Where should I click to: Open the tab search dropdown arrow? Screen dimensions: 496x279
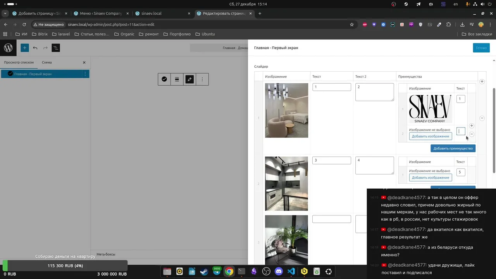(x=5, y=13)
